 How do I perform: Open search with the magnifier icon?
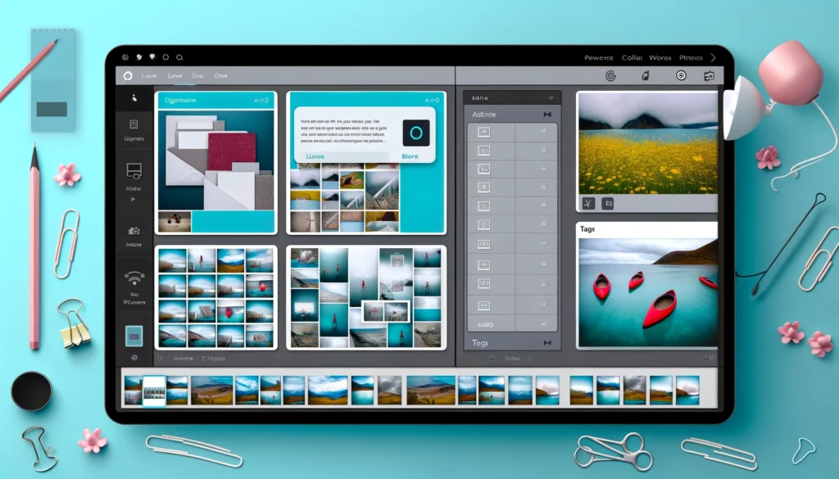(x=179, y=57)
